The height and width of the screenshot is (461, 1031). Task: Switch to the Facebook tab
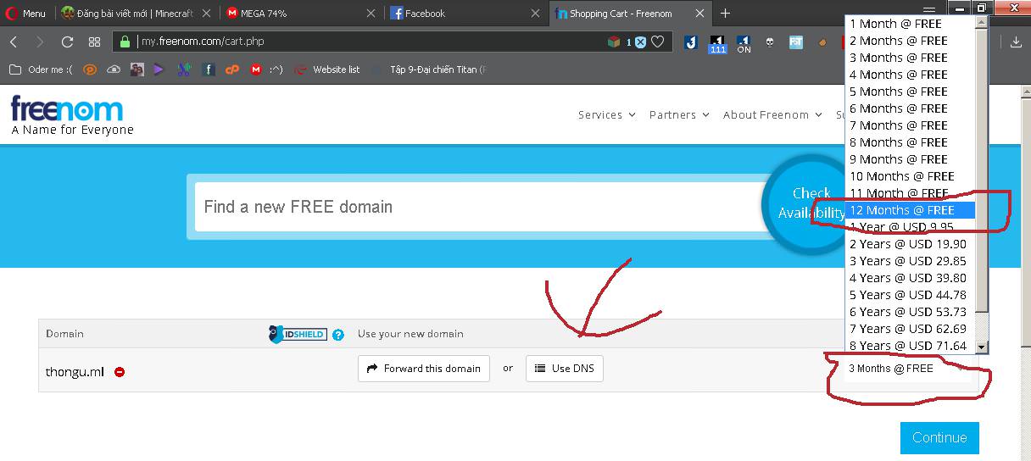pyautogui.click(x=464, y=14)
